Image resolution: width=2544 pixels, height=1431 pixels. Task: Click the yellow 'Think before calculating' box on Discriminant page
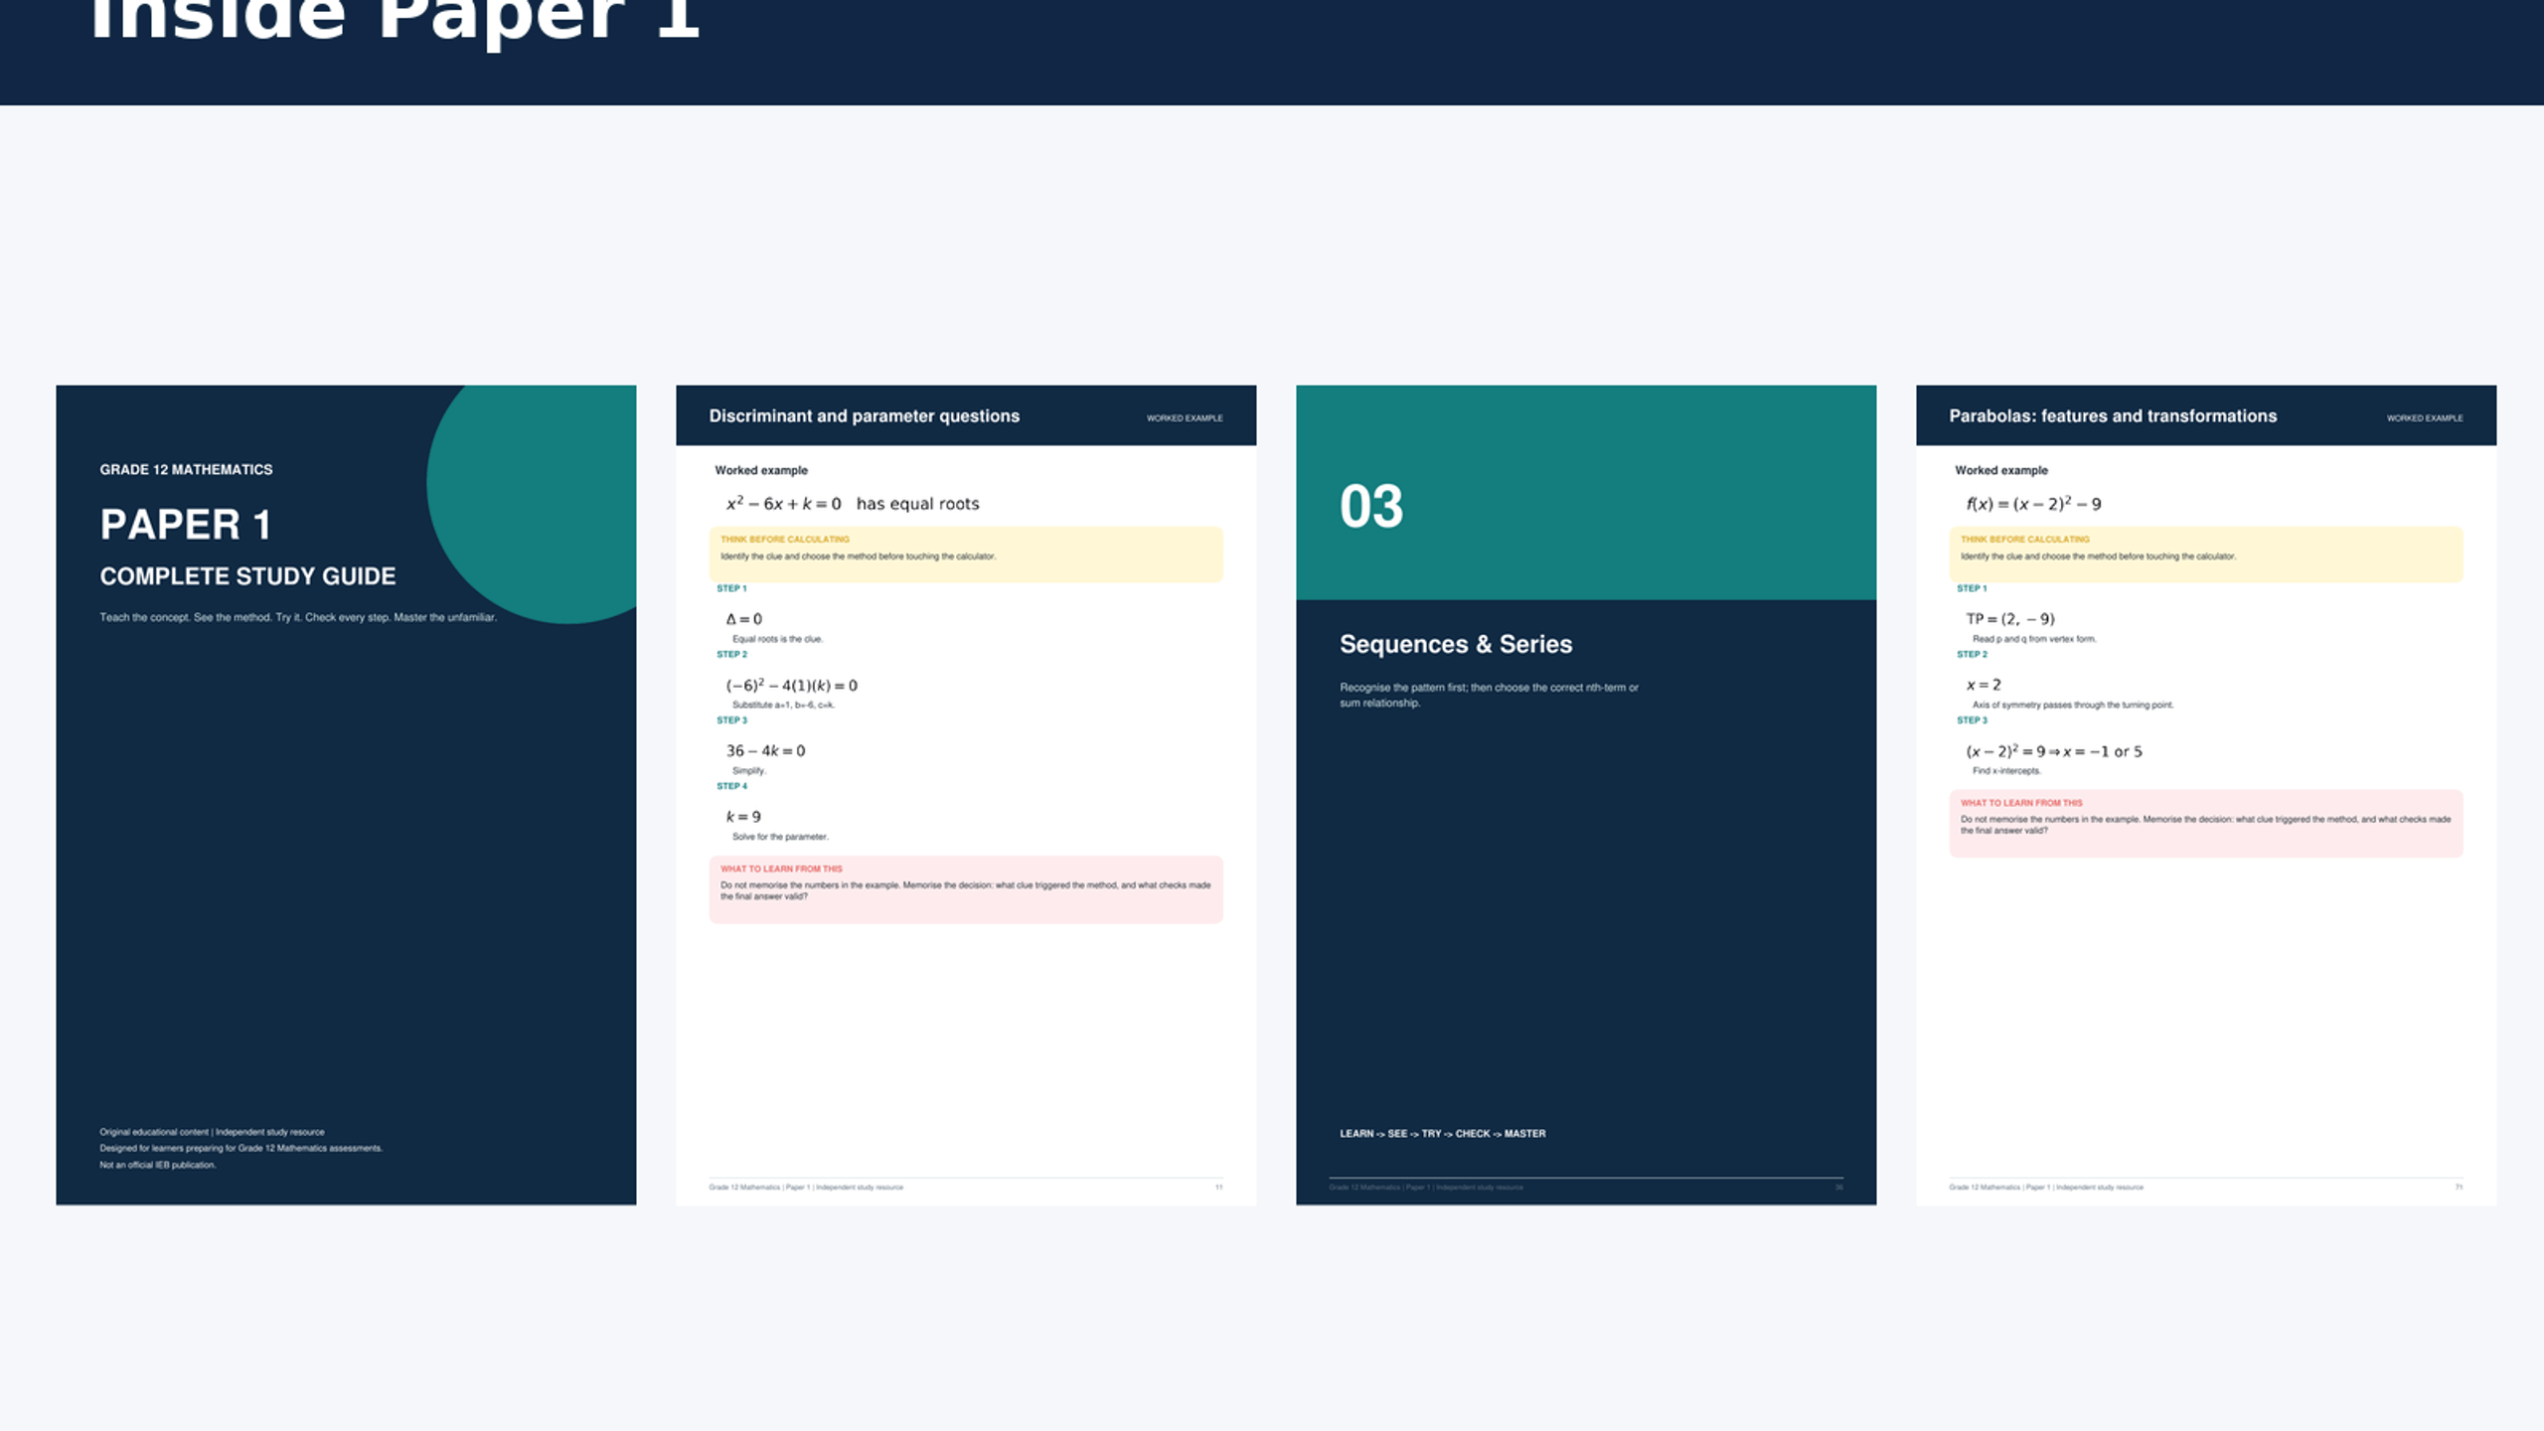coord(966,554)
